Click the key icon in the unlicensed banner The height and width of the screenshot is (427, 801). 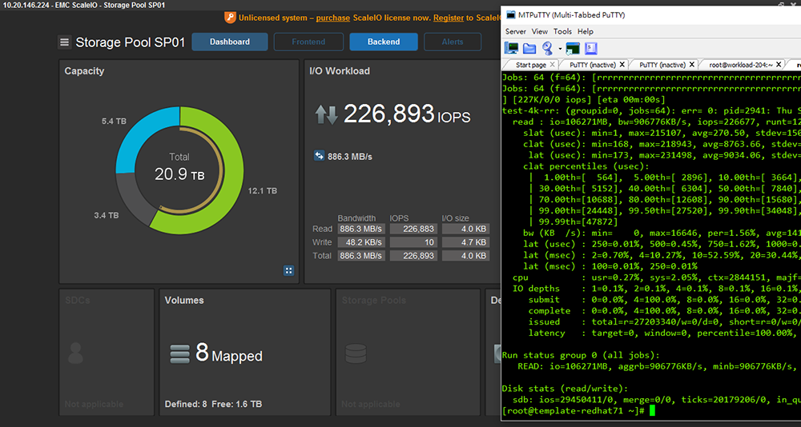click(230, 18)
